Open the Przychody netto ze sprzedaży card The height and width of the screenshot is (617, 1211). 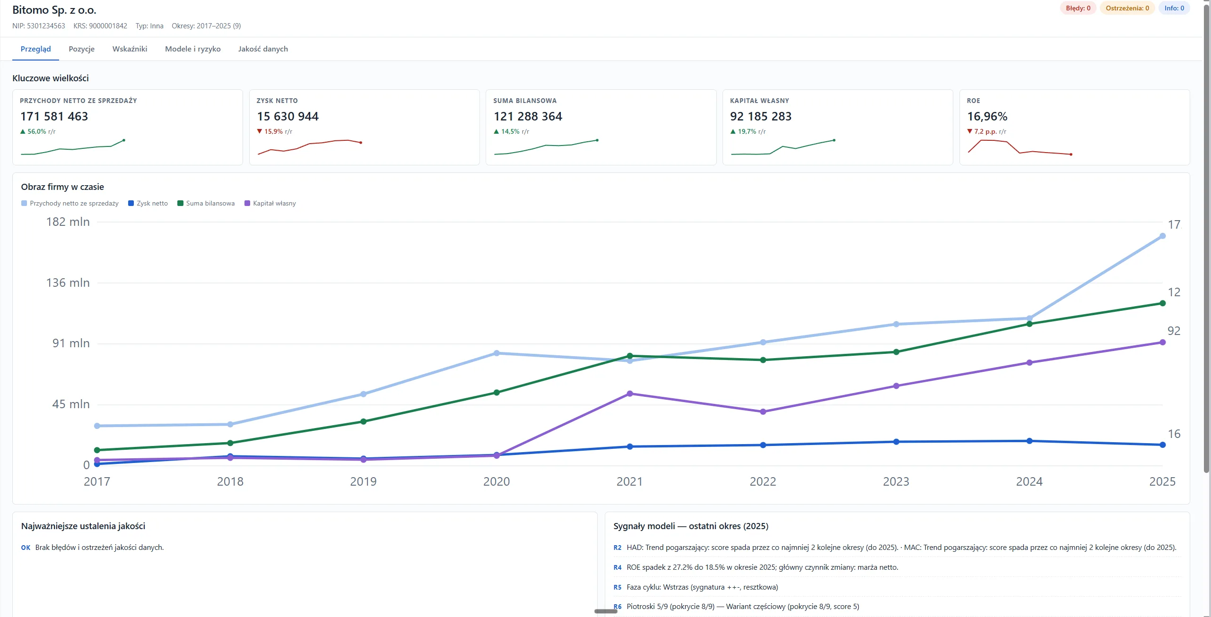(x=128, y=127)
